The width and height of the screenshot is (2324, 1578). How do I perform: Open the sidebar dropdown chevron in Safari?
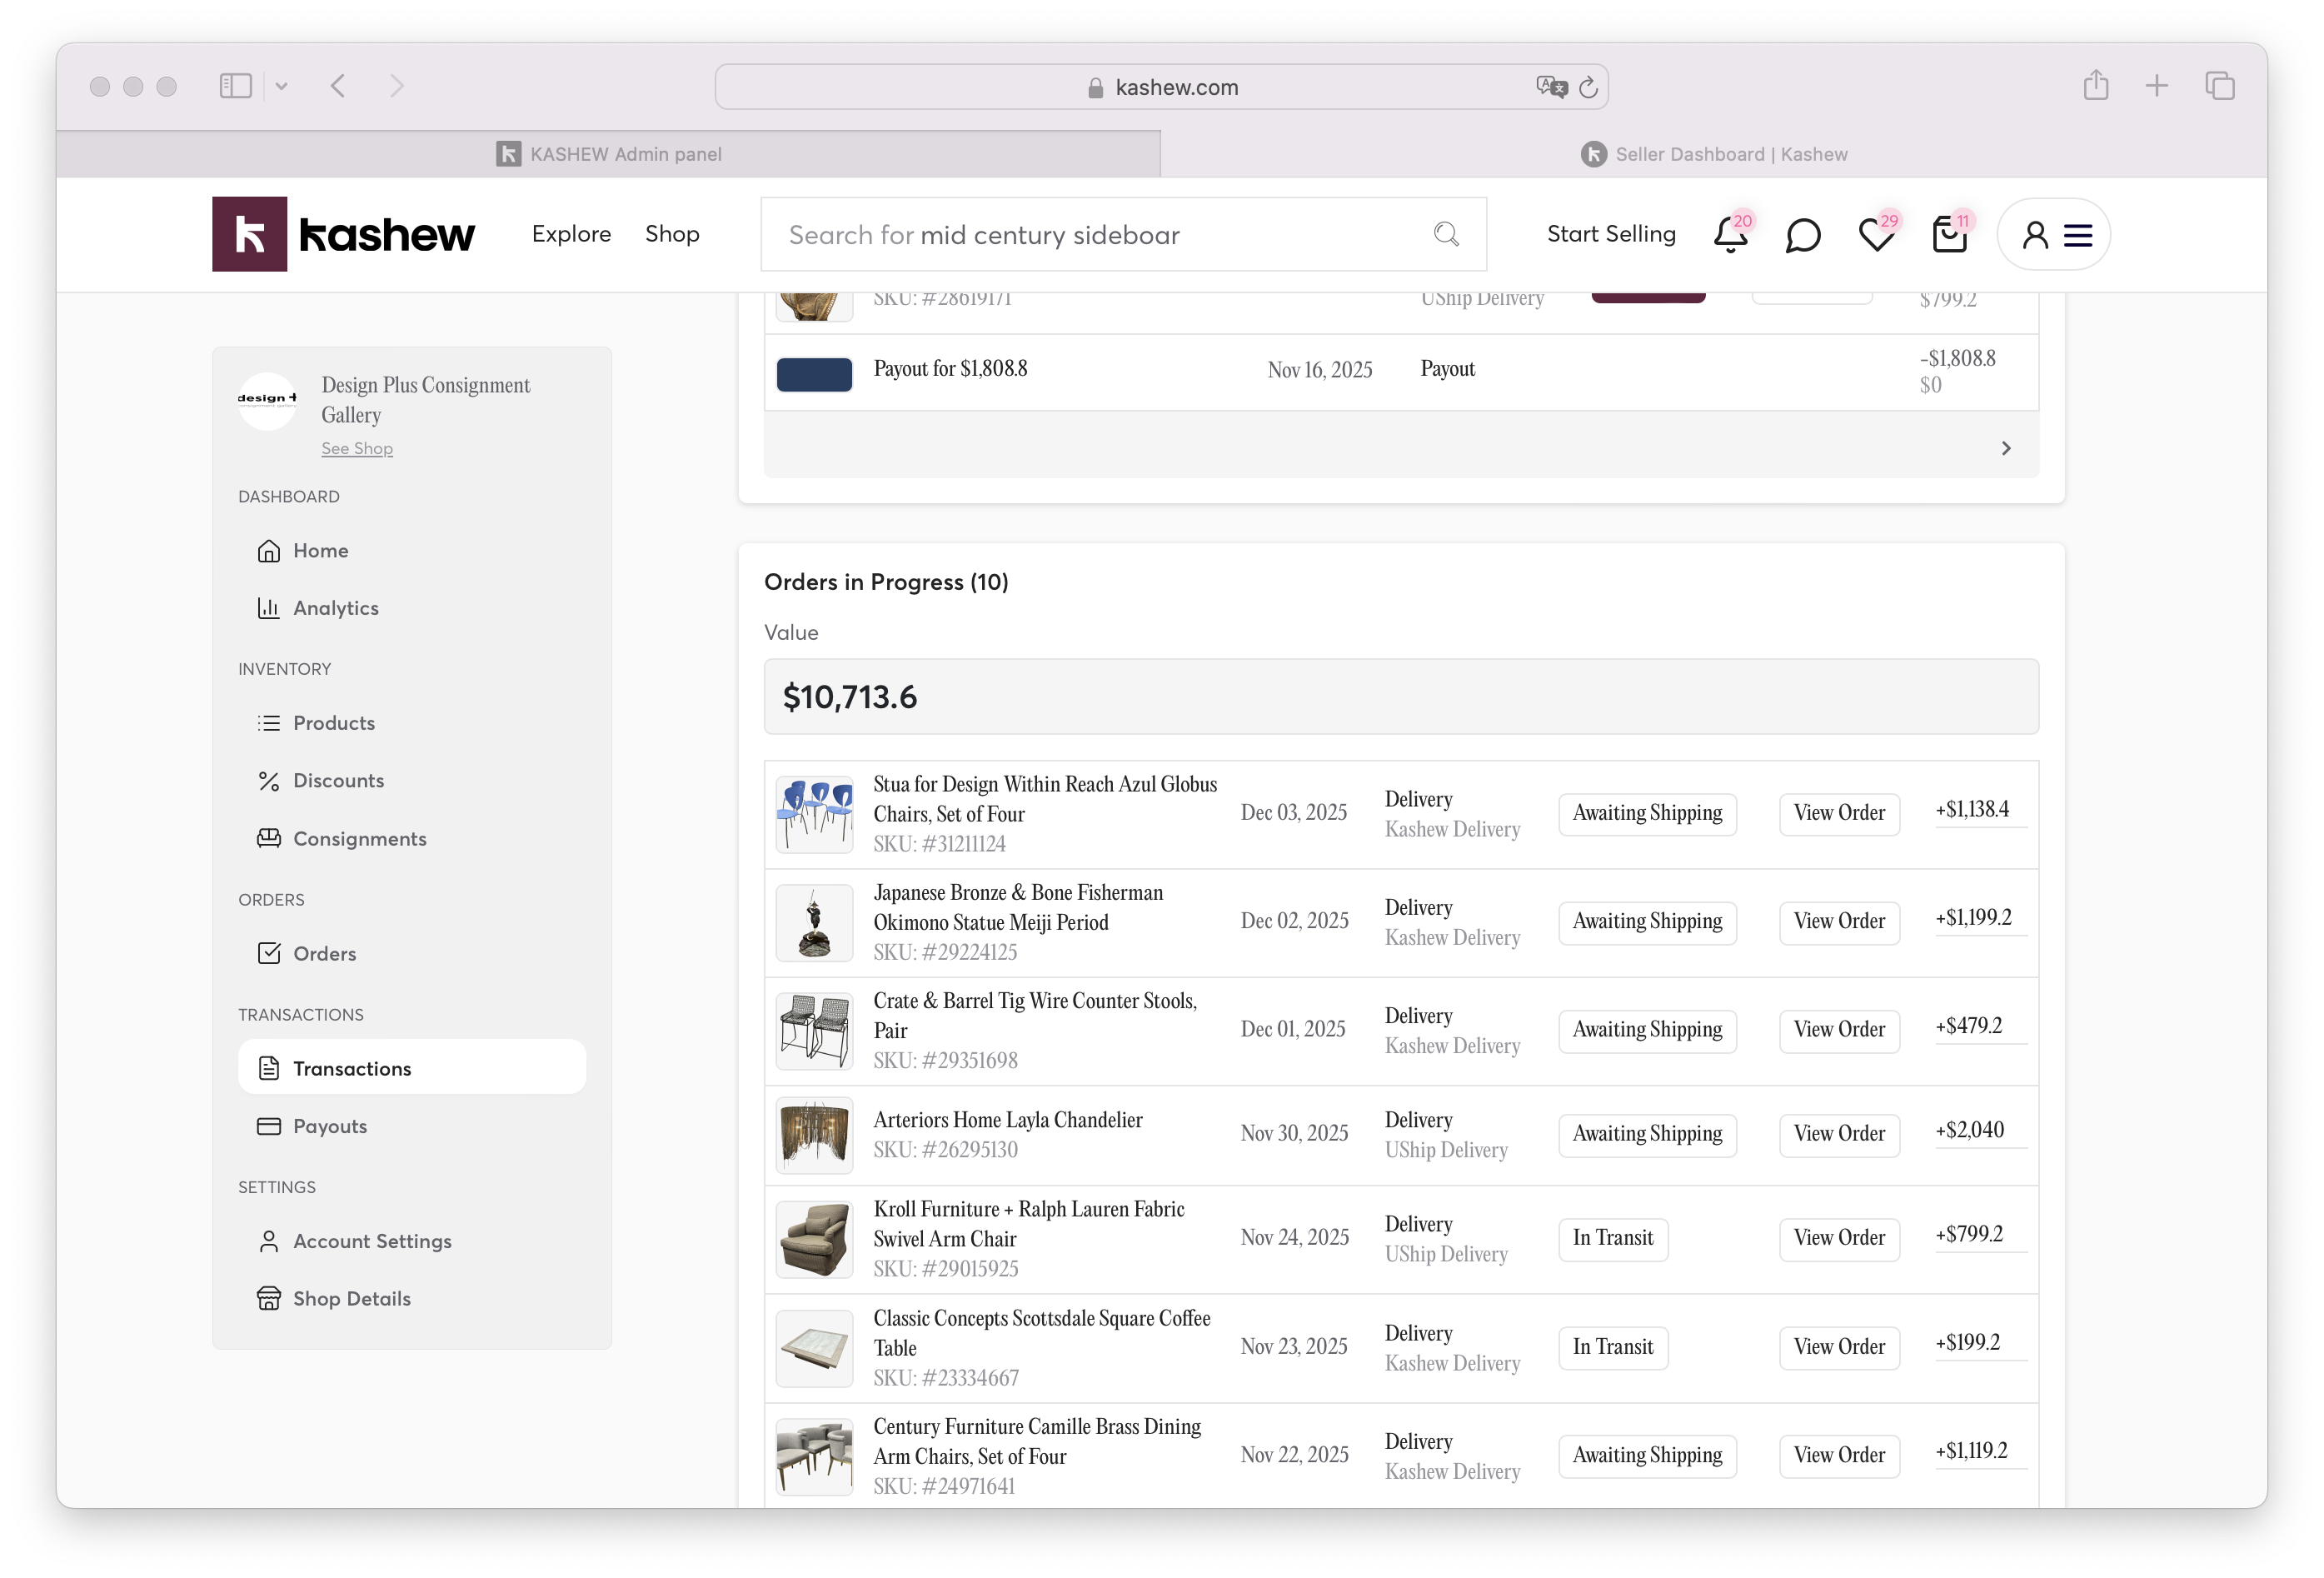[282, 87]
